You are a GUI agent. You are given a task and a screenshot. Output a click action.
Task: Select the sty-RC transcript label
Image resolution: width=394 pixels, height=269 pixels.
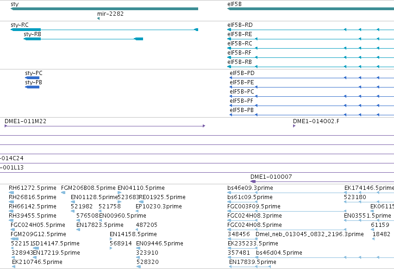click(x=19, y=25)
